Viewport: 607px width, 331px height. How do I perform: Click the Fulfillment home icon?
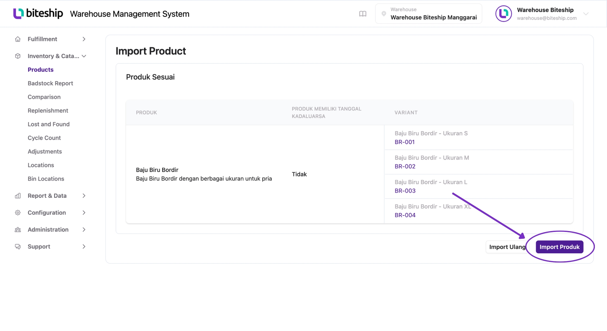click(18, 39)
